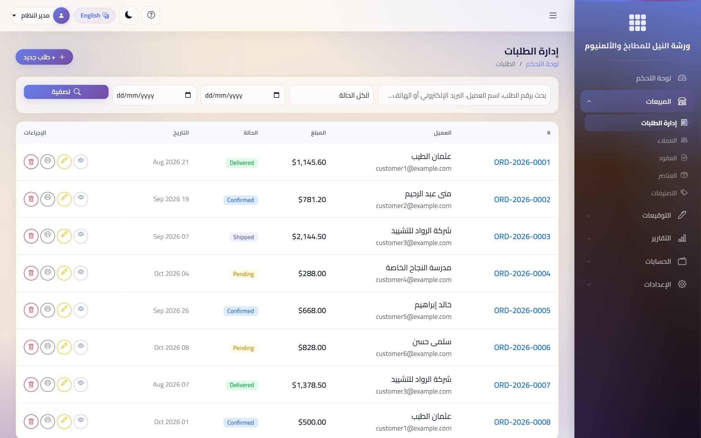Viewport: 701px width, 438px height.
Task: Expand the الإعدادات sidebar section
Action: [x=637, y=284]
